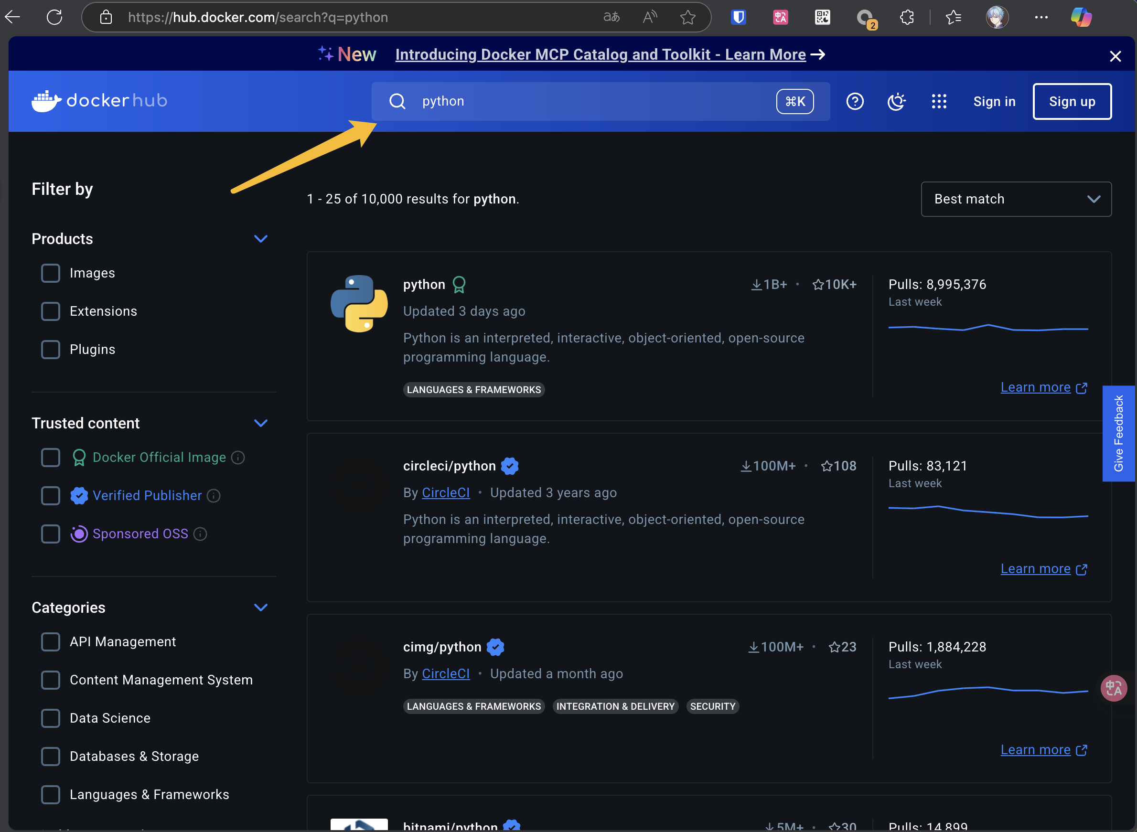Check the Languages & Frameworks category
The width and height of the screenshot is (1137, 832).
click(50, 795)
